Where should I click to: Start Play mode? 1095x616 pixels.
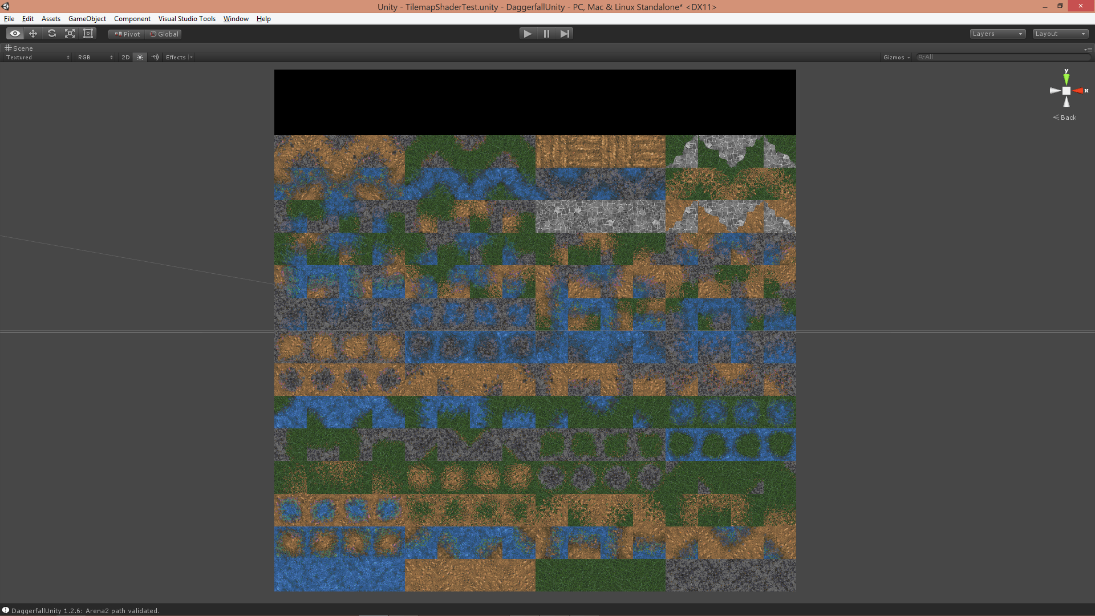coord(528,34)
